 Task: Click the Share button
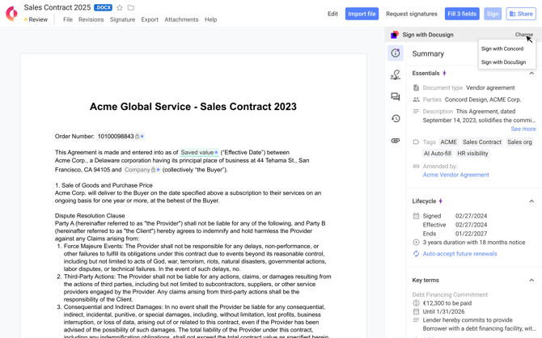click(x=521, y=14)
